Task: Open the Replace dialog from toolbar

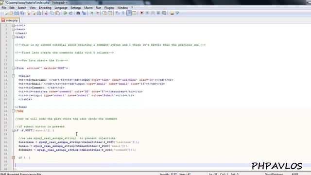Action: click(84, 13)
